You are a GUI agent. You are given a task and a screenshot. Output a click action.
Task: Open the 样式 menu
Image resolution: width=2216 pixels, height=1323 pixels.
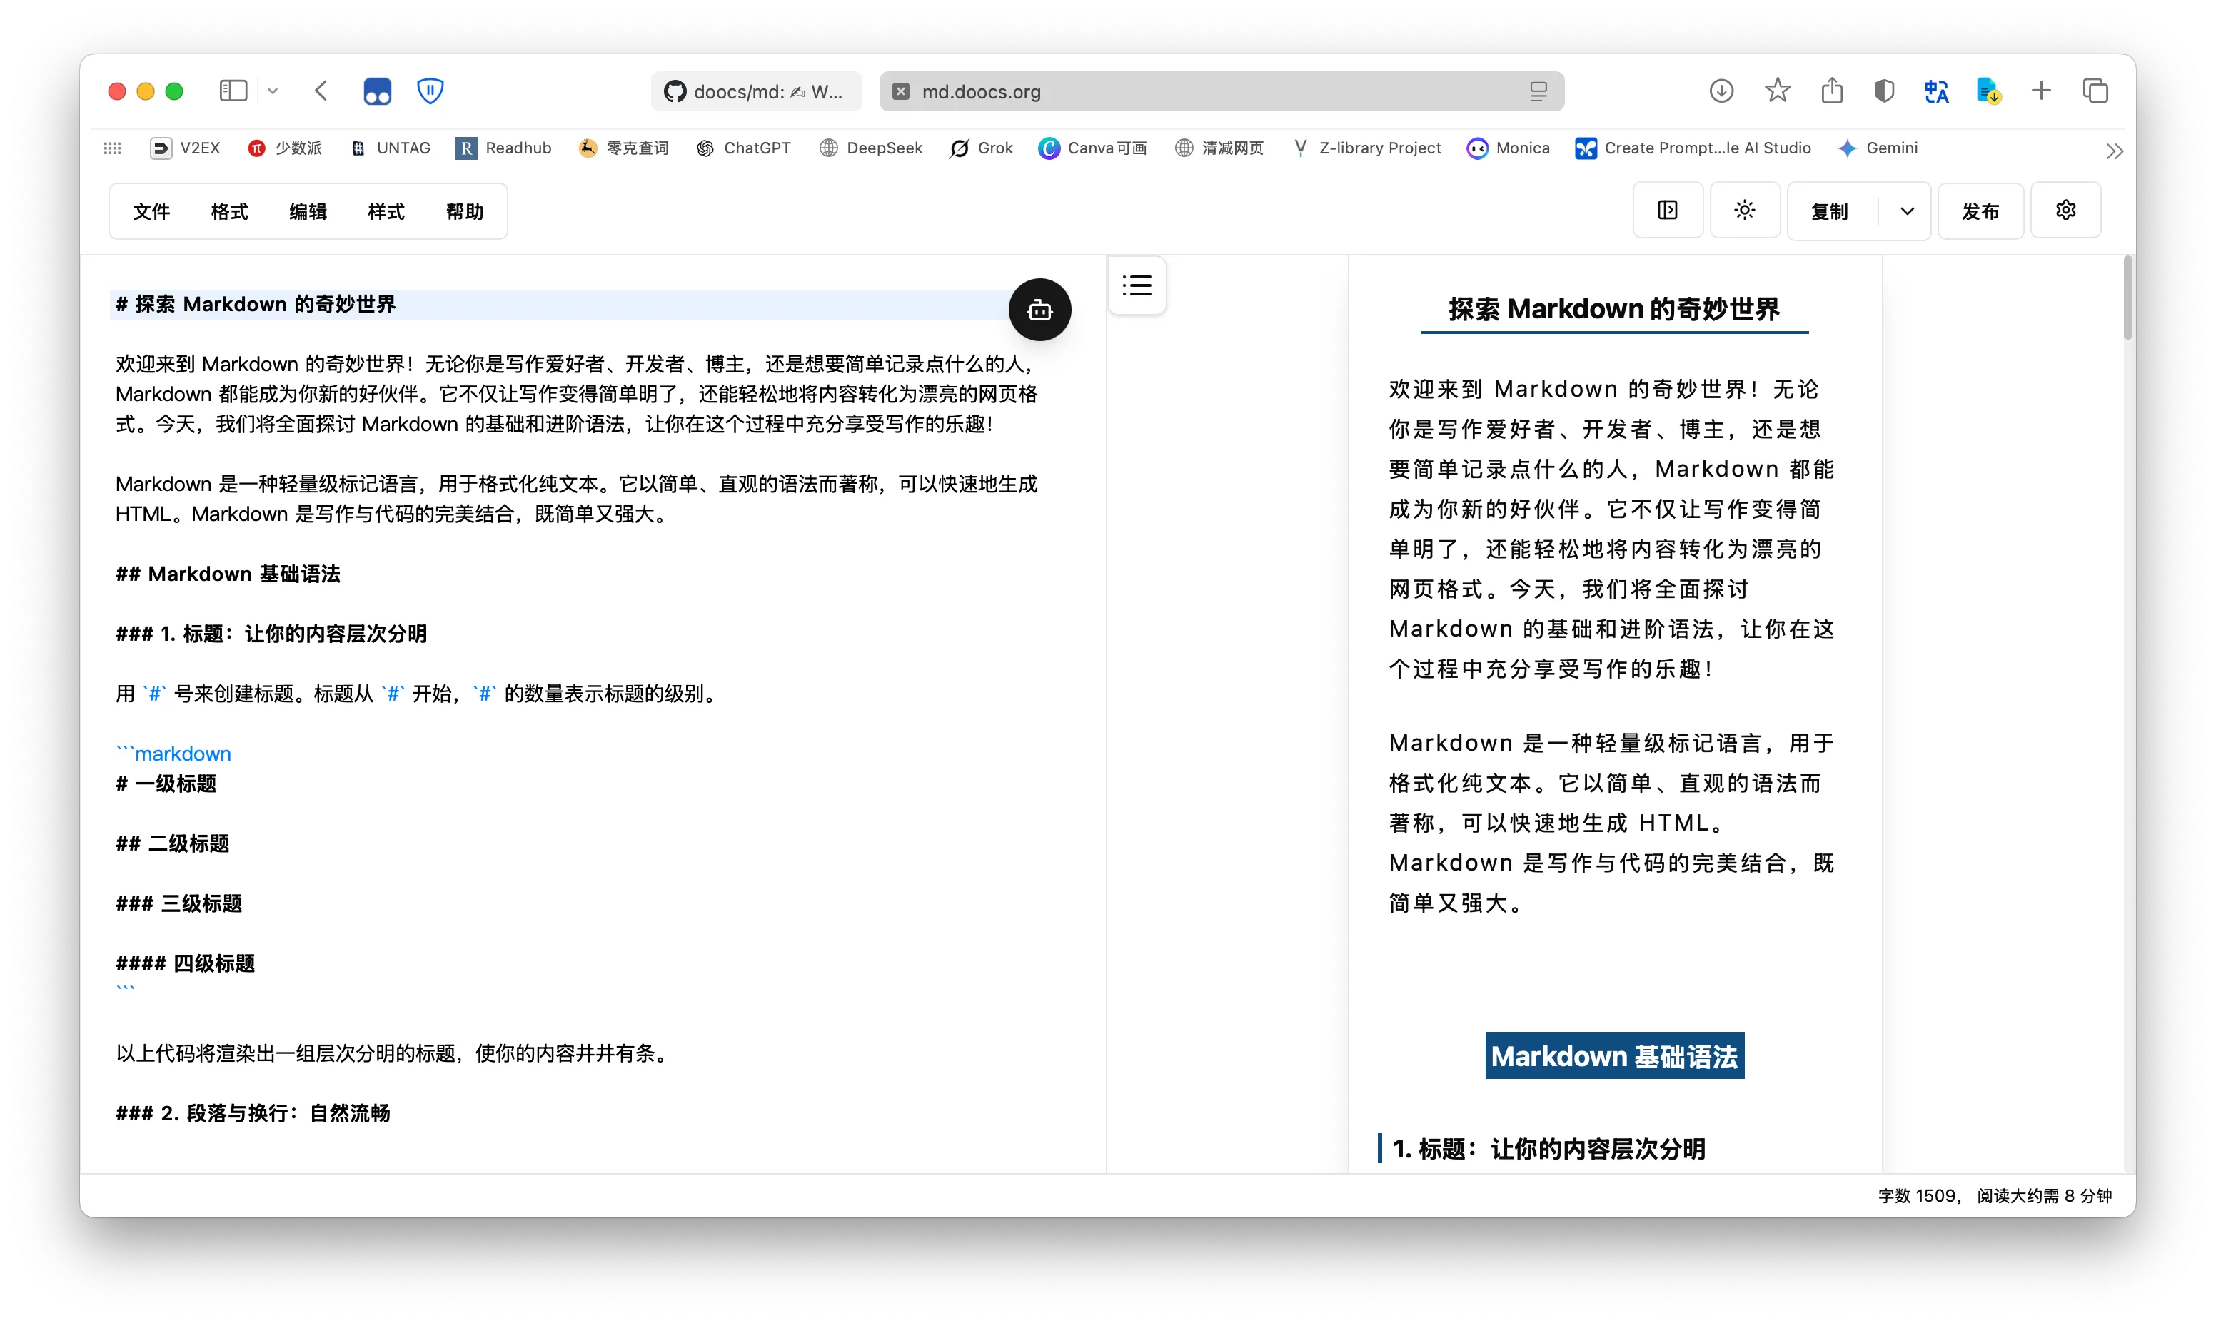click(x=386, y=211)
